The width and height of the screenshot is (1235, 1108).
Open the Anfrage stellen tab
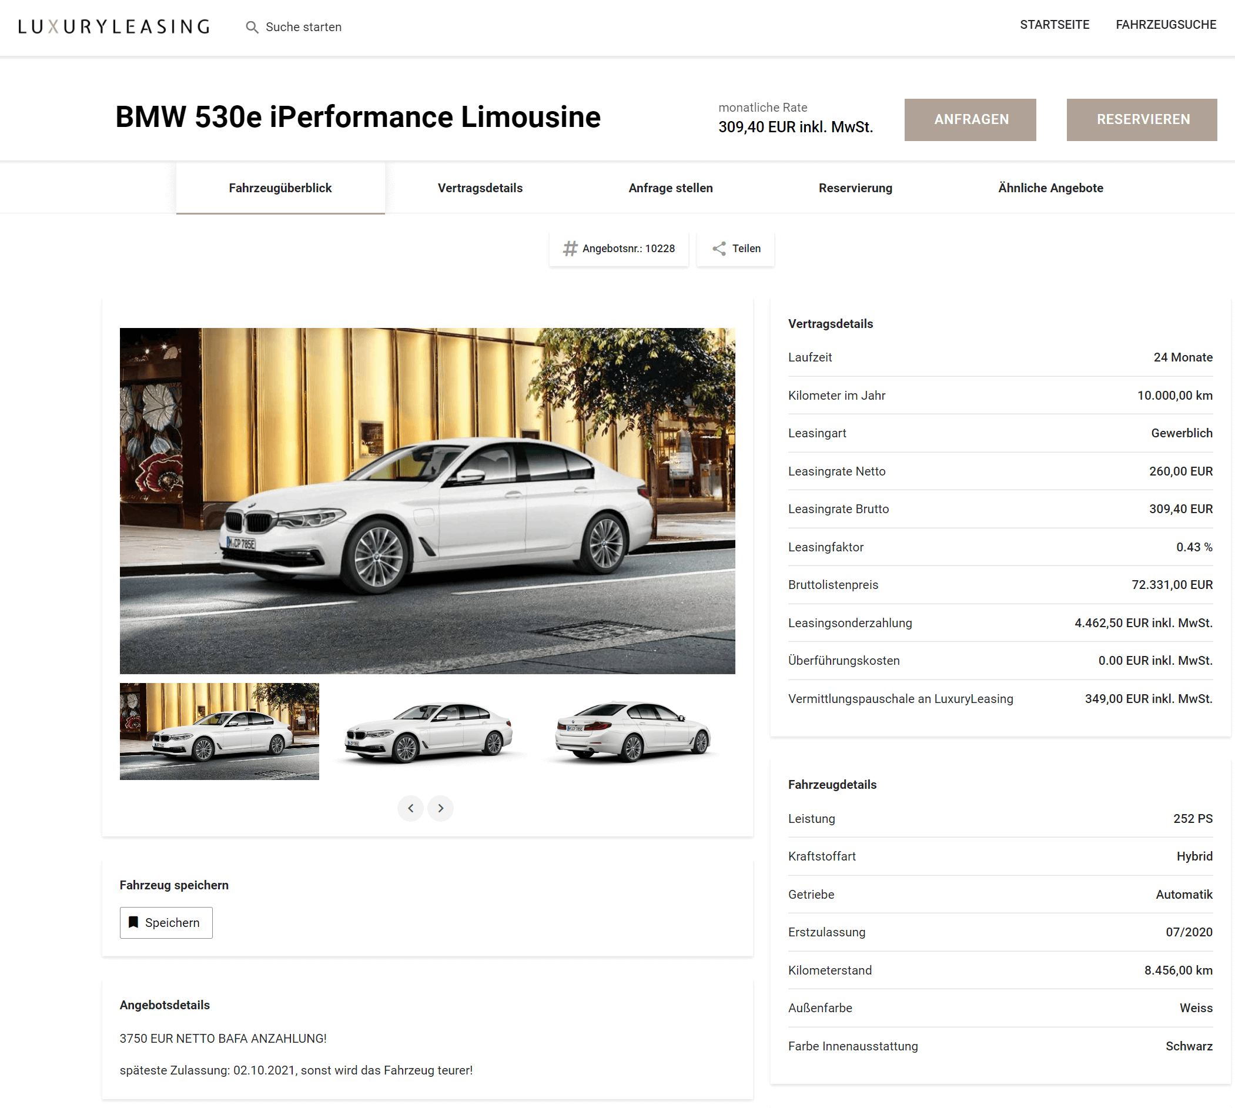point(670,188)
